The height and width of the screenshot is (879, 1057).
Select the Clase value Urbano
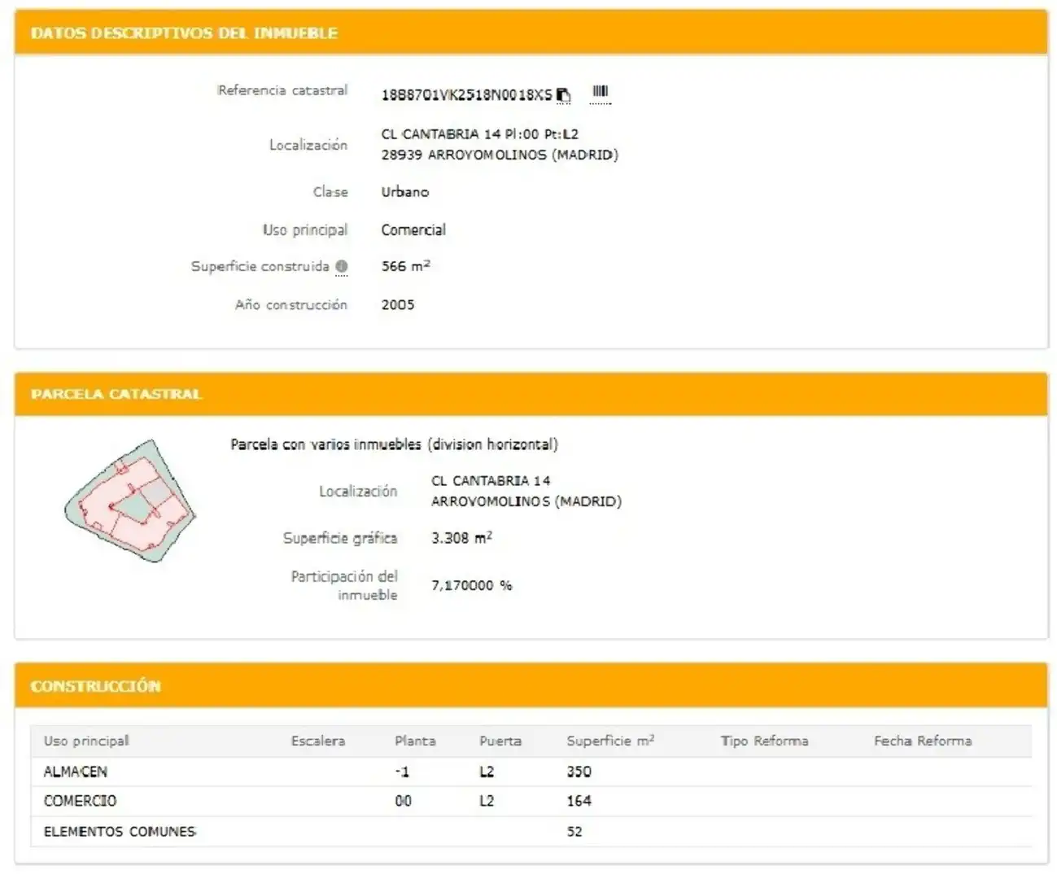coord(404,192)
